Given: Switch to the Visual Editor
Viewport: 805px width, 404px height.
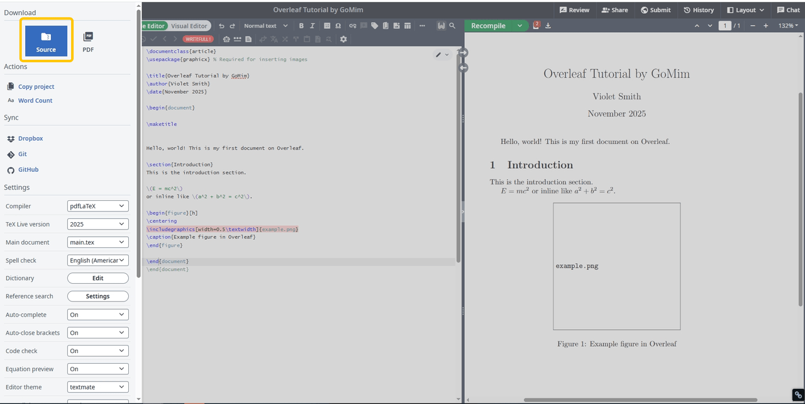Looking at the screenshot, I should pyautogui.click(x=189, y=26).
